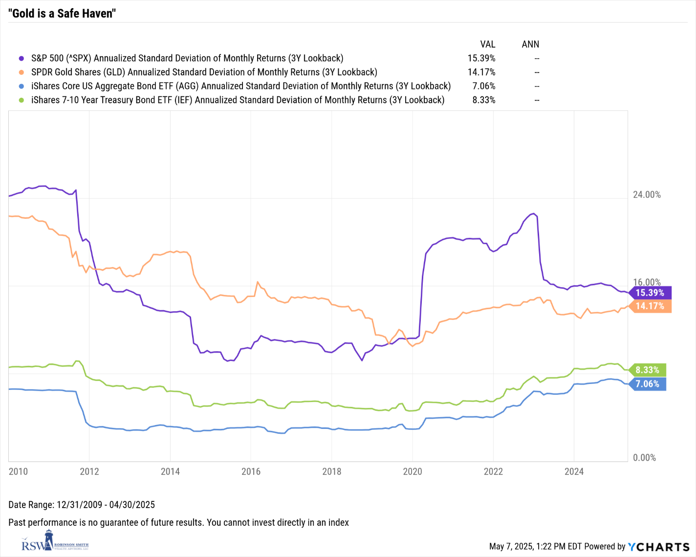Screen dimensions: 696x557
Task: Select the SPDR Gold Shares (GLD) legend label
Action: tap(204, 72)
